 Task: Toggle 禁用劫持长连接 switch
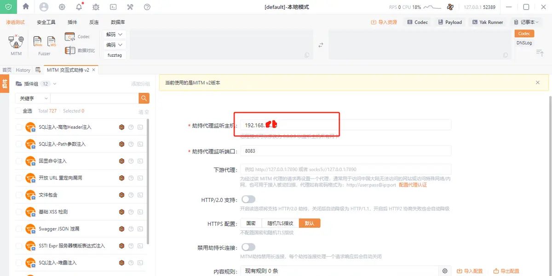click(x=248, y=247)
